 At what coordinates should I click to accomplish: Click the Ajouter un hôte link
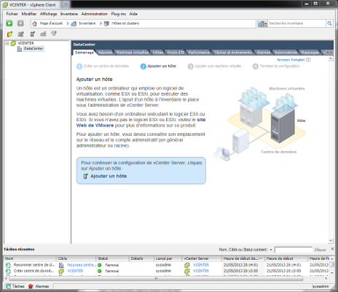pos(109,176)
